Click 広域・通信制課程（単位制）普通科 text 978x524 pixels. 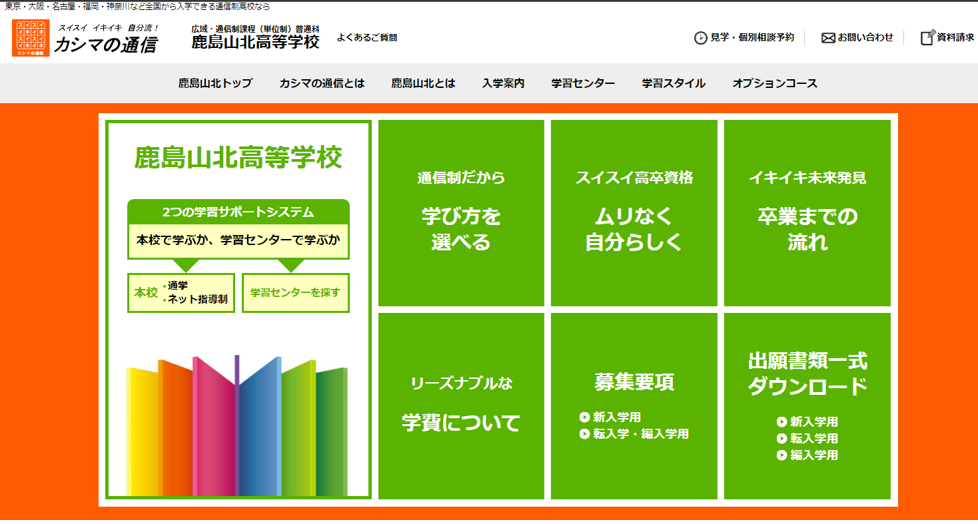pos(255,29)
